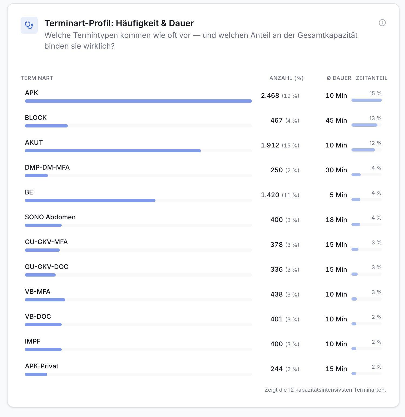Select the DMP-DM-MFA row label

pos(47,167)
